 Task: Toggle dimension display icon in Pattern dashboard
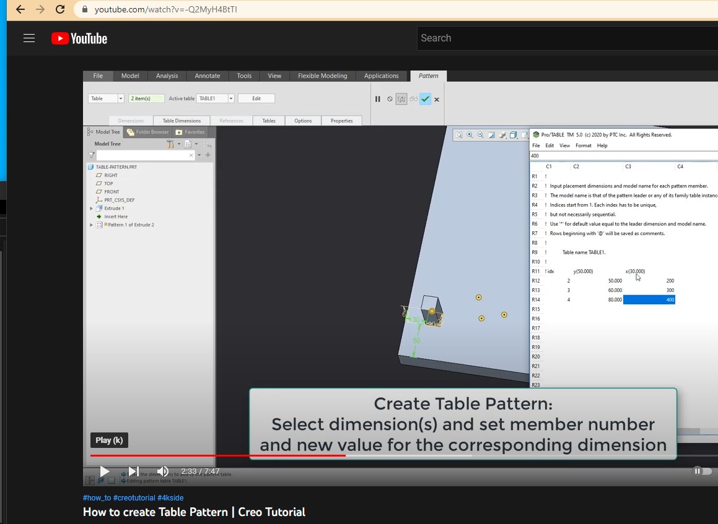tap(401, 99)
